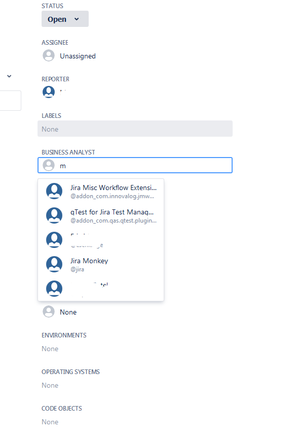
Task: Click the Business Analyst search input
Action: [135, 165]
